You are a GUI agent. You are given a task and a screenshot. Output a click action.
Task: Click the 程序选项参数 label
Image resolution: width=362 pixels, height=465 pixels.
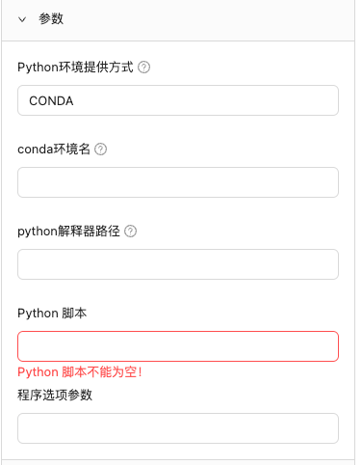click(x=55, y=395)
